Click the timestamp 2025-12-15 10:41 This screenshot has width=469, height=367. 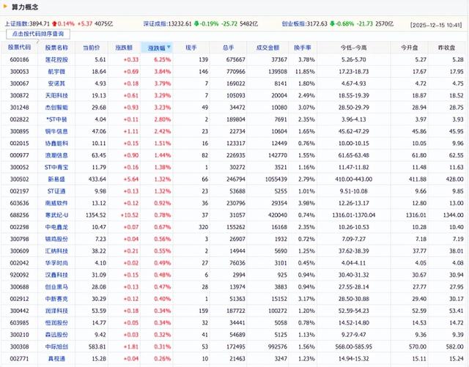pos(436,25)
